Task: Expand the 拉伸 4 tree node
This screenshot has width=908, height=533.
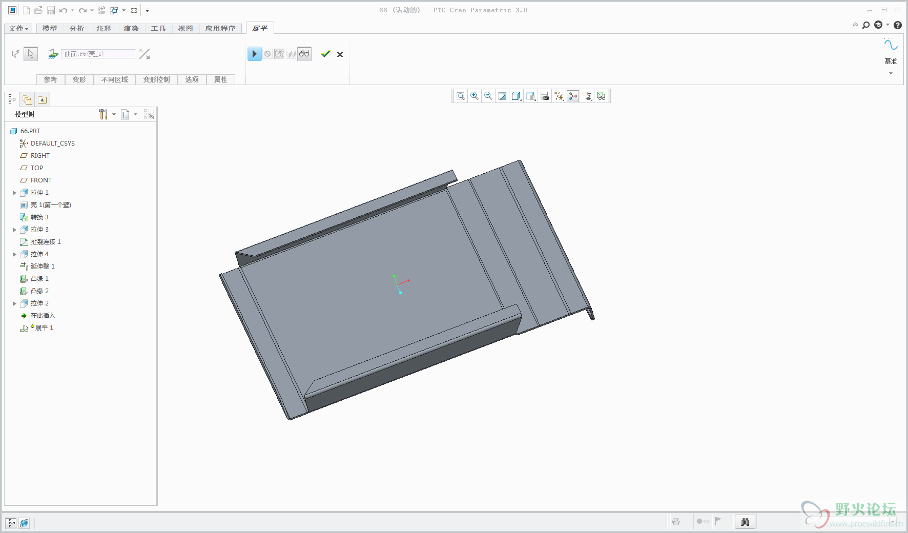Action: (14, 254)
